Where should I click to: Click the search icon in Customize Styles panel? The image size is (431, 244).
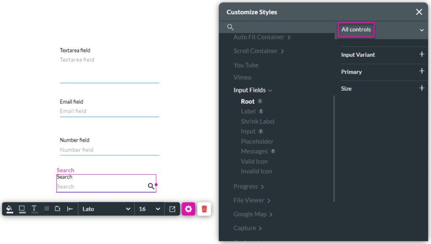point(230,27)
